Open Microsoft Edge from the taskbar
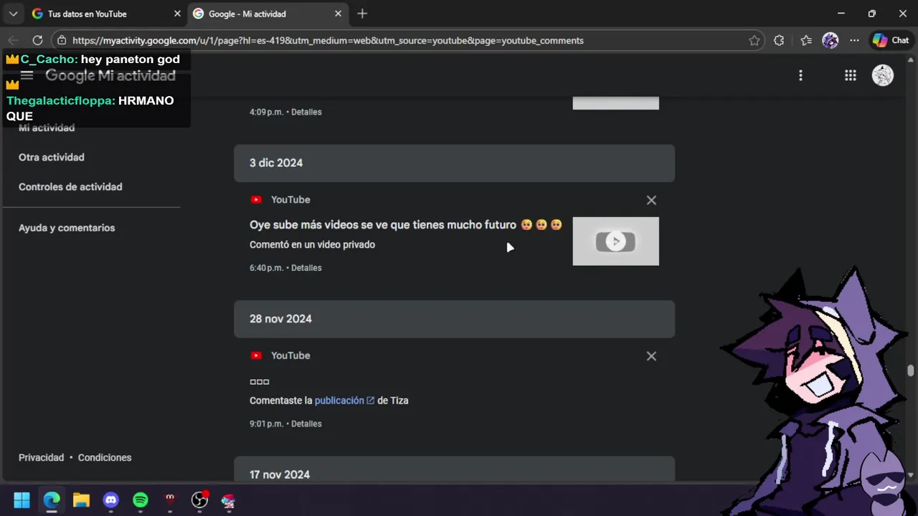Screen dimensions: 918x516 (52, 500)
